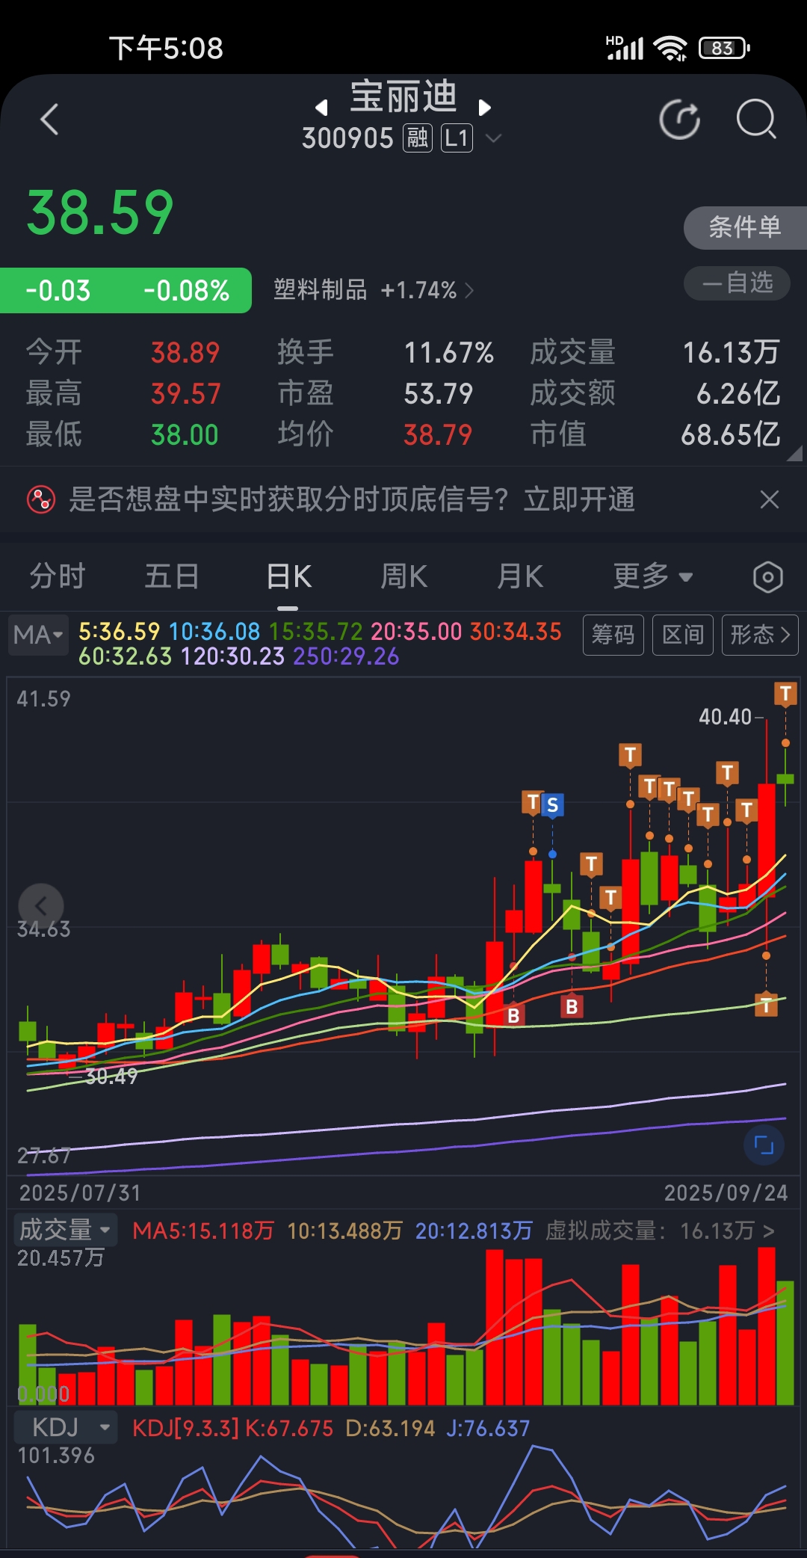Expand the 更多 chart period dropdown

pyautogui.click(x=653, y=576)
